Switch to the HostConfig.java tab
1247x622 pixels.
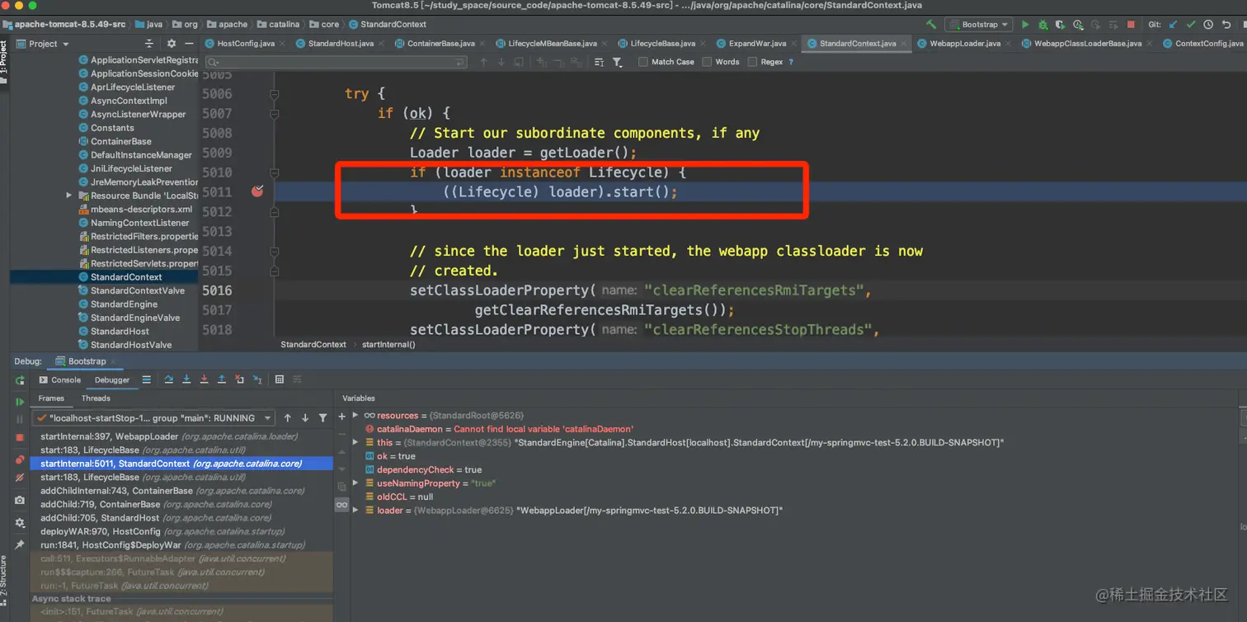point(245,44)
